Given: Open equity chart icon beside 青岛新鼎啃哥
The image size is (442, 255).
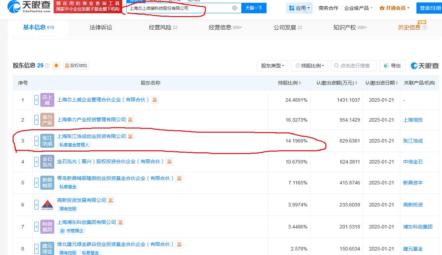Looking at the screenshot, I should click(179, 178).
